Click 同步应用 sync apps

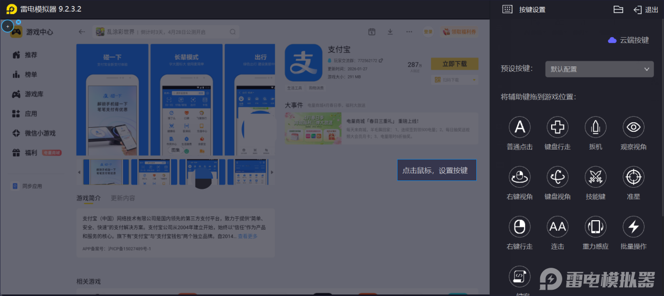[x=27, y=186]
